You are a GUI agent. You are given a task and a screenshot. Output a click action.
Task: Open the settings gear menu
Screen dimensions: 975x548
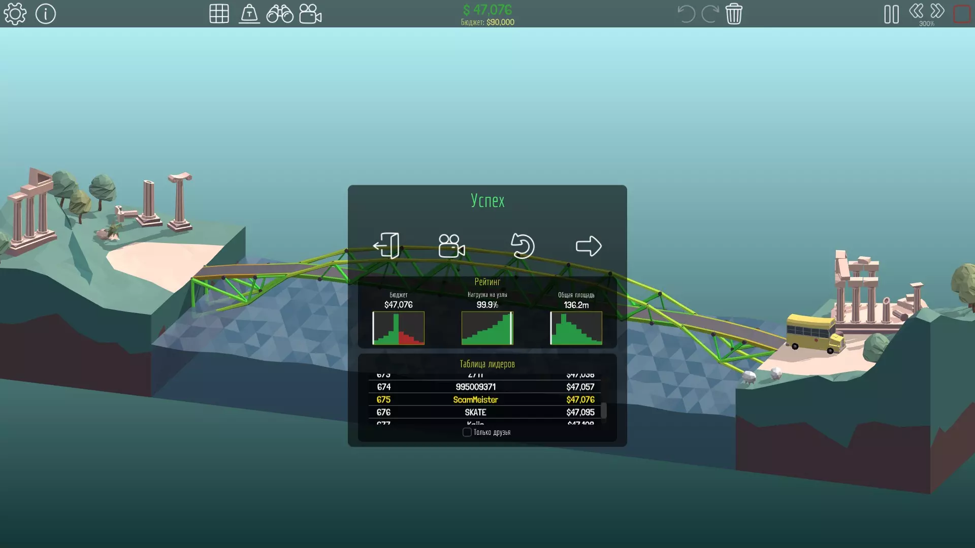(15, 14)
